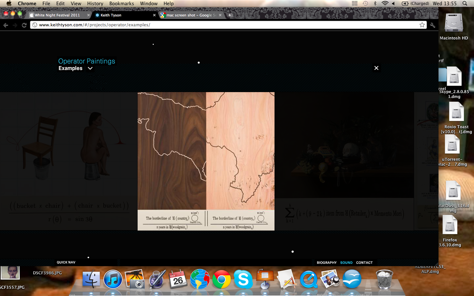
Task: Open the QUICK NAV panel
Action: (x=66, y=262)
